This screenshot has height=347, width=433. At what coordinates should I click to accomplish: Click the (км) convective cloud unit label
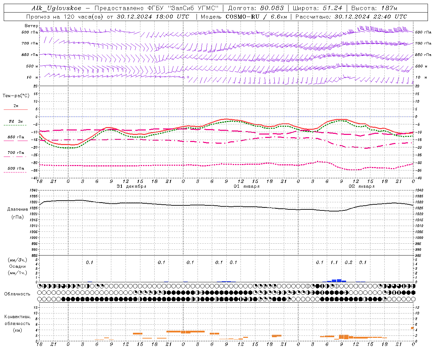point(17,330)
